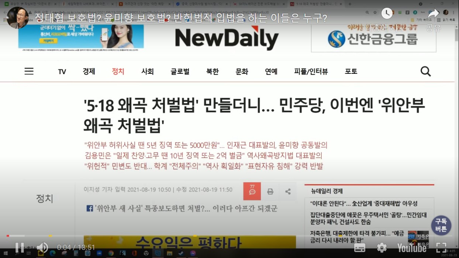Open the Shinhan Financial Group banner ad

click(373, 38)
